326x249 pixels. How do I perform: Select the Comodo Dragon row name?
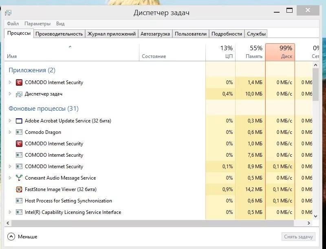tap(43, 132)
